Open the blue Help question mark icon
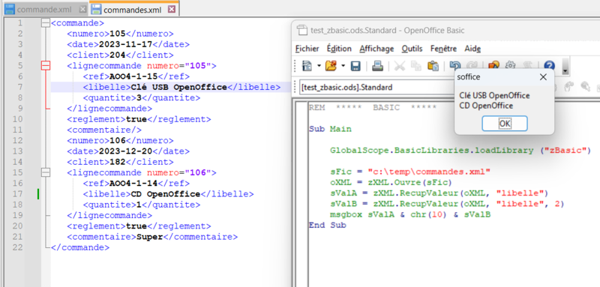The width and height of the screenshot is (600, 287). 549,66
